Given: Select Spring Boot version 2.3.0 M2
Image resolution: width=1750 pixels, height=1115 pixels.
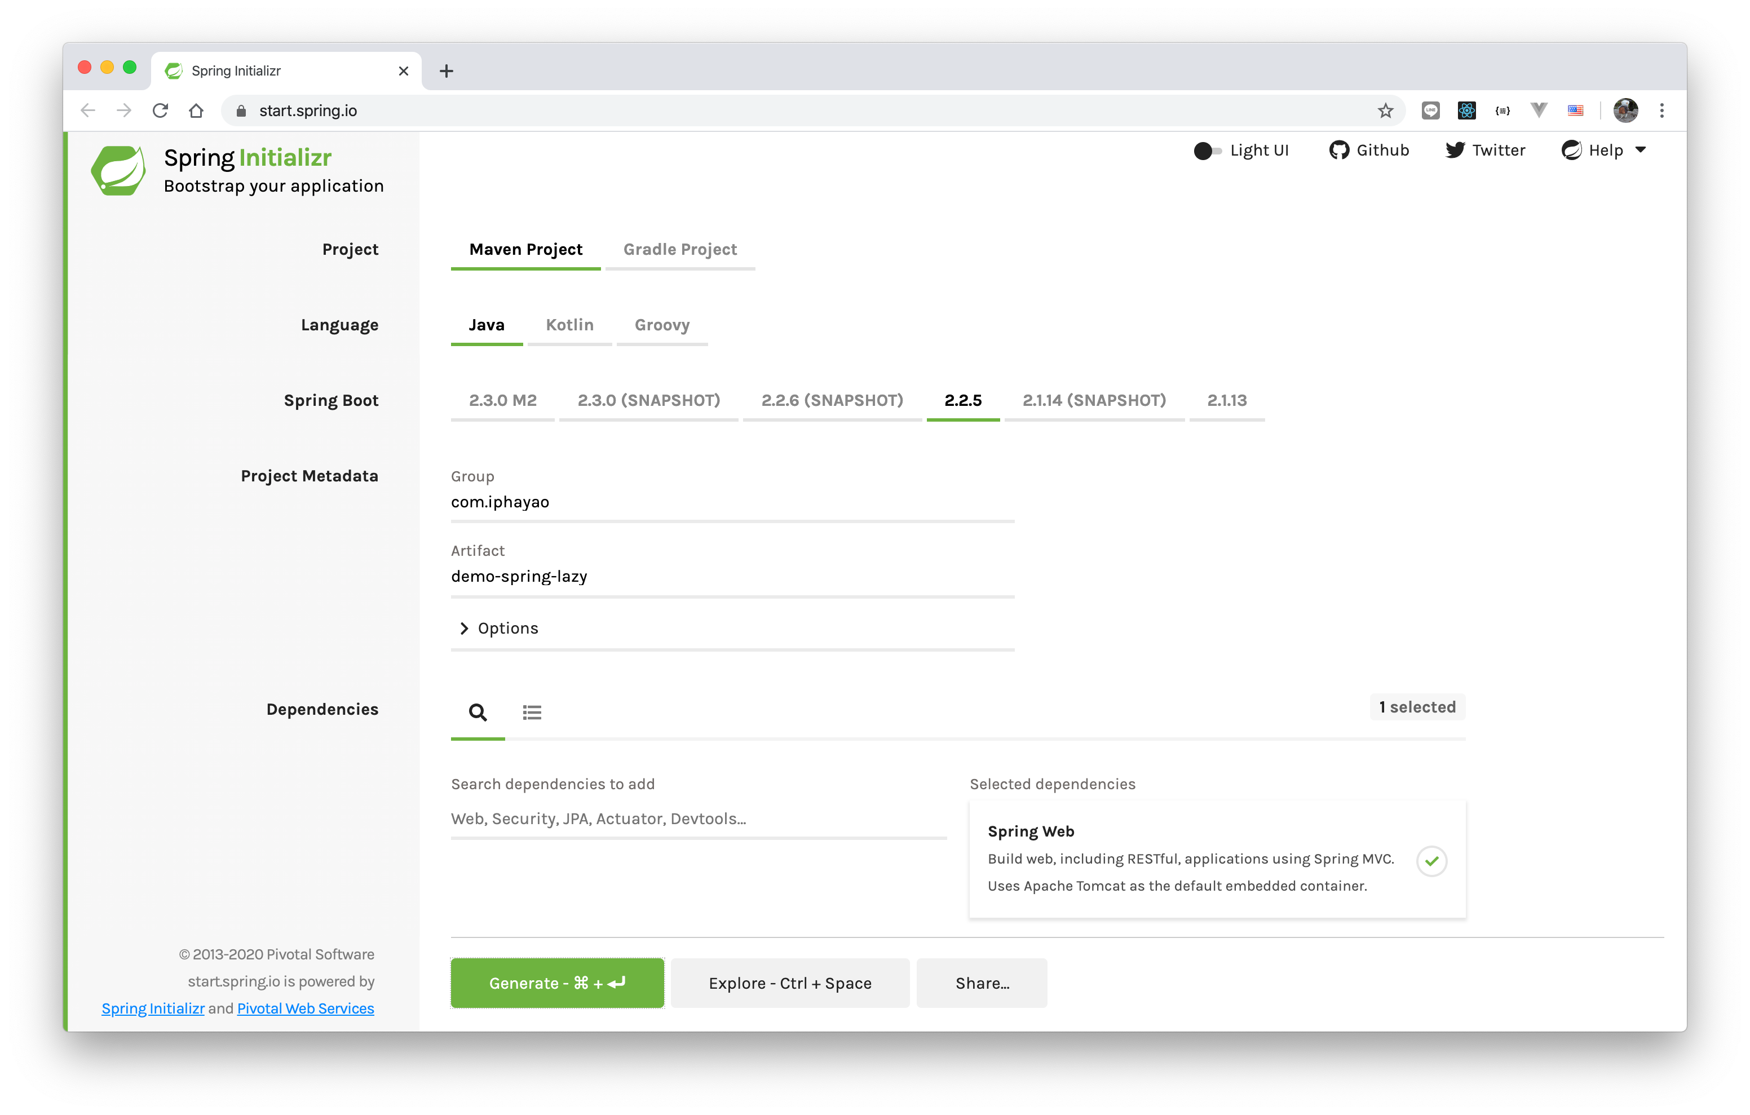Looking at the screenshot, I should pyautogui.click(x=502, y=400).
